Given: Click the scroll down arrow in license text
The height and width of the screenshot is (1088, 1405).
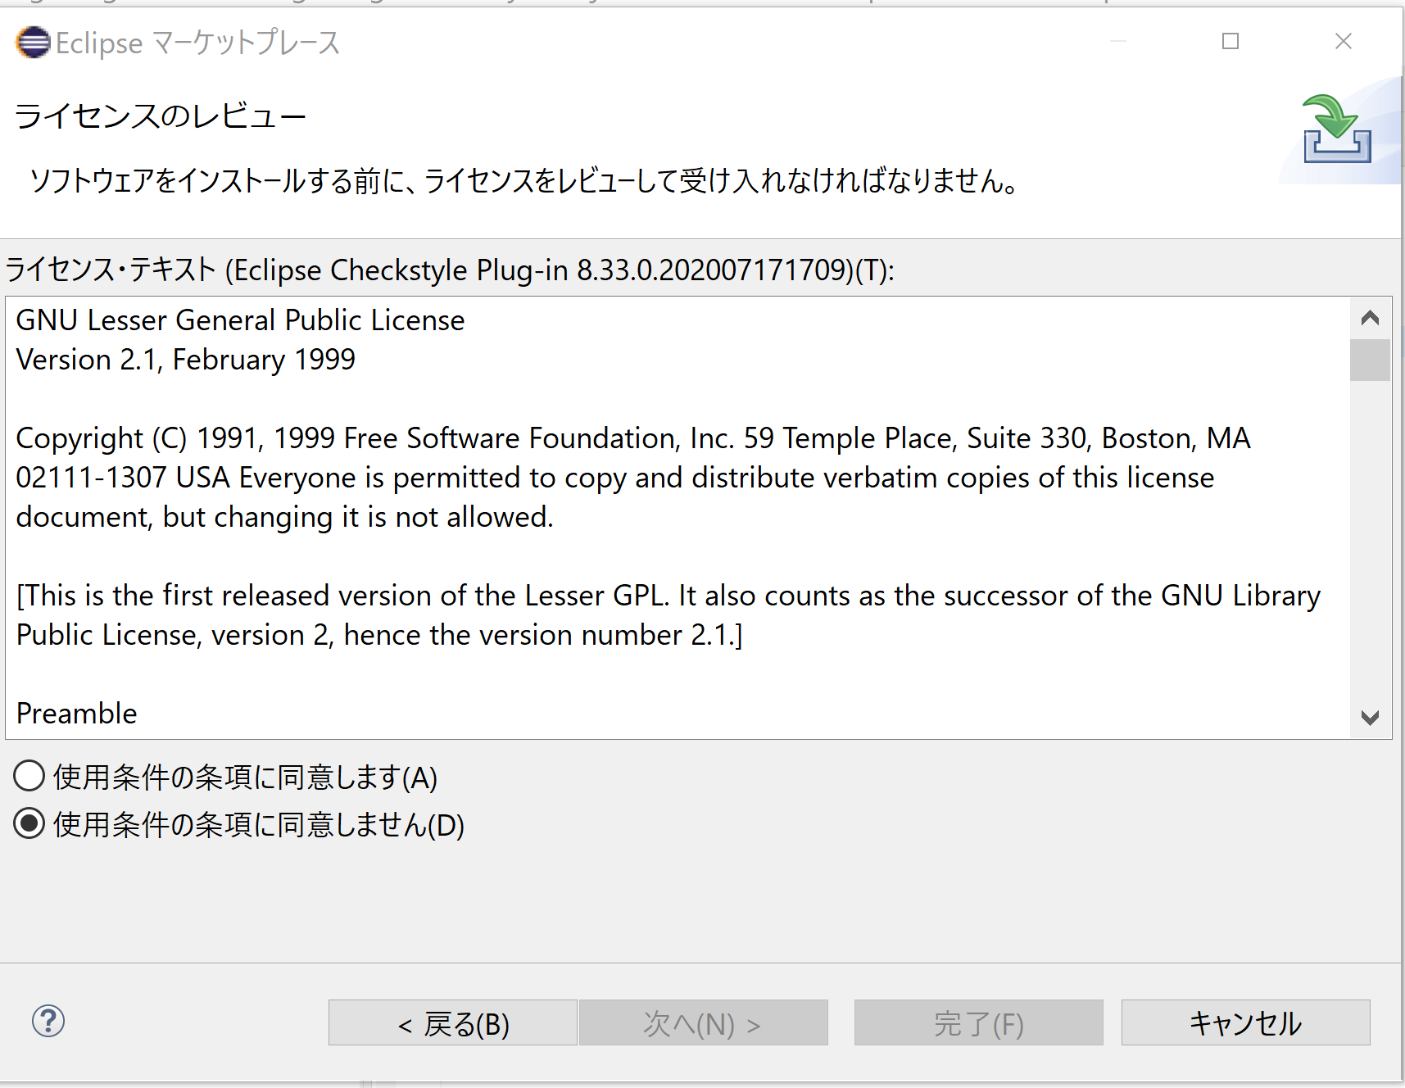Looking at the screenshot, I should click(1370, 718).
